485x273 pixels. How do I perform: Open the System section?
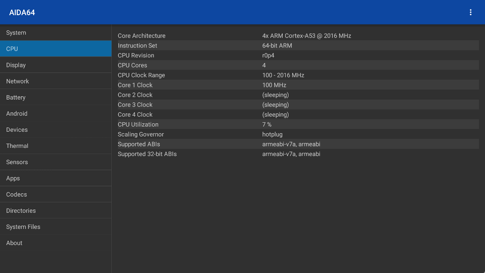pos(56,33)
